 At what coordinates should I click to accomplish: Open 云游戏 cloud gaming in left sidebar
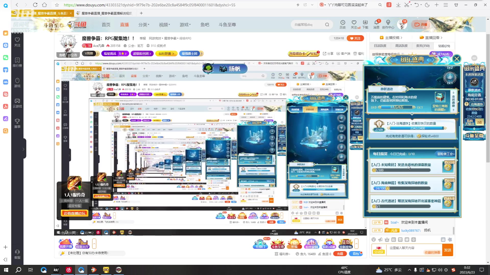click(x=17, y=103)
